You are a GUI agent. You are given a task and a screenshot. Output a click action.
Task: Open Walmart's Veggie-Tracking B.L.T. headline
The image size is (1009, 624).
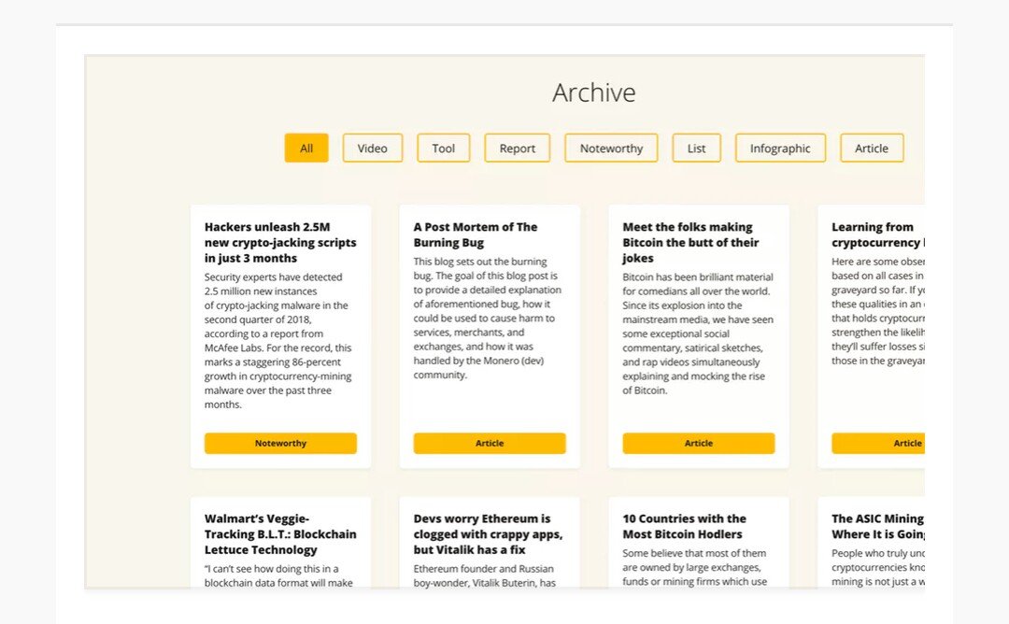click(280, 534)
